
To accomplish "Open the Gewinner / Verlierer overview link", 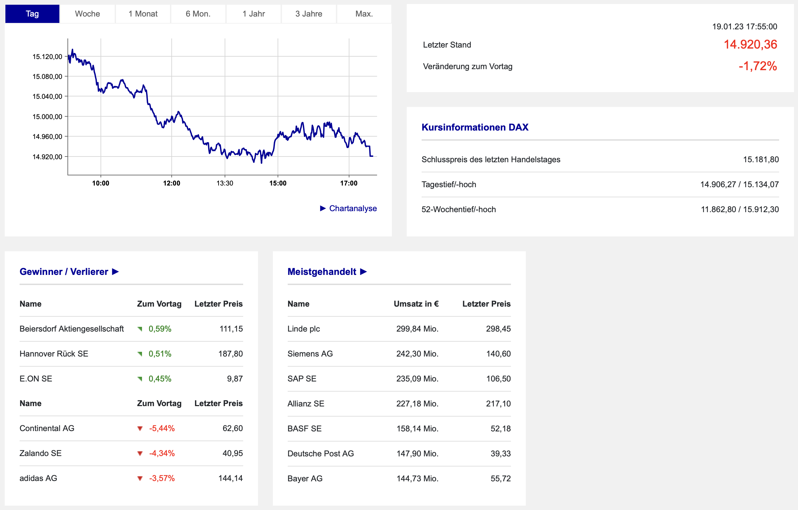I will pos(64,272).
